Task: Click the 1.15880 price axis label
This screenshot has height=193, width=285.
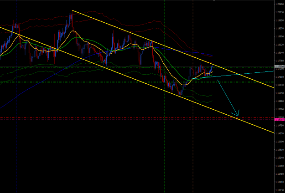Action: click(280, 101)
